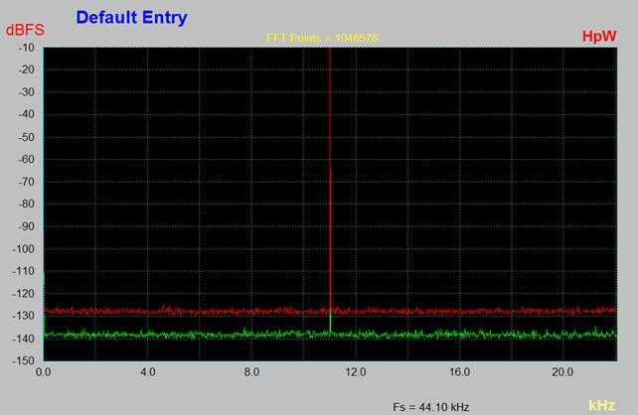Viewport: 638px width, 415px height.
Task: Click the "Fs = 44.10 kHz" sample rate text
Action: pyautogui.click(x=431, y=407)
